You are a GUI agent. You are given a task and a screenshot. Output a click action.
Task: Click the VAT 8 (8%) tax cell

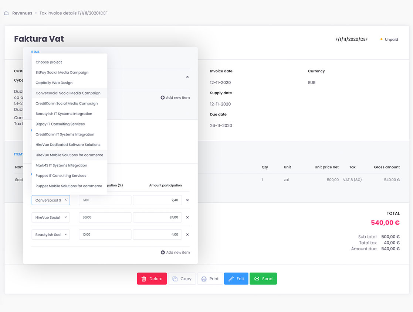(352, 180)
